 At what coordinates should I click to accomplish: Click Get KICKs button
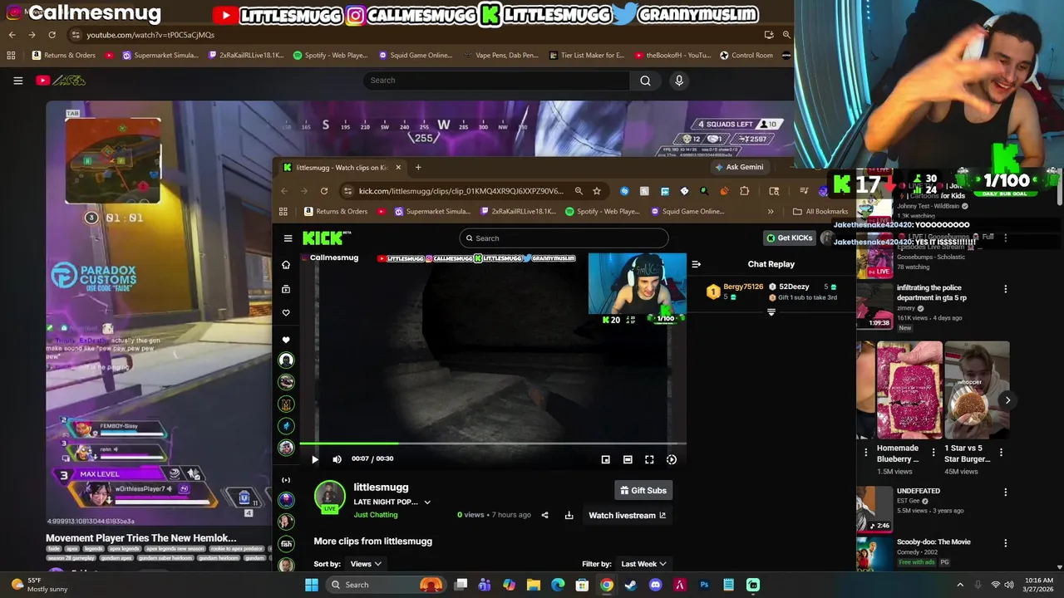click(x=788, y=238)
